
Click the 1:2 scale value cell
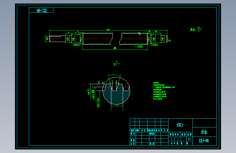pyautogui.click(x=189, y=139)
